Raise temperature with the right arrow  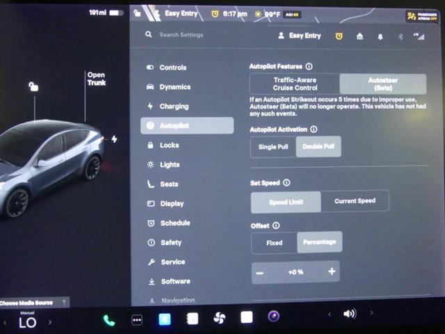(x=50, y=322)
